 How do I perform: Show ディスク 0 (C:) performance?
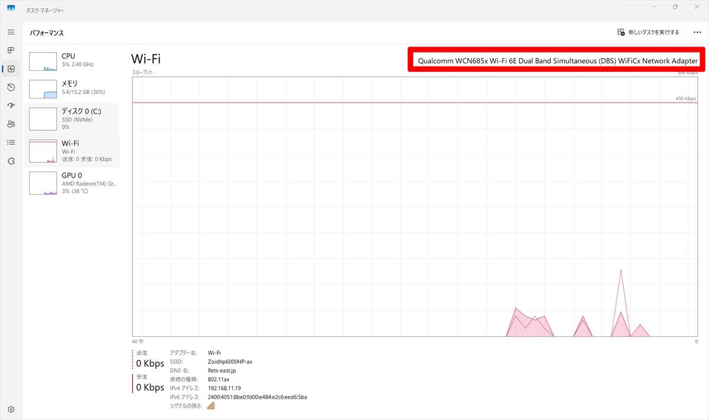(72, 119)
